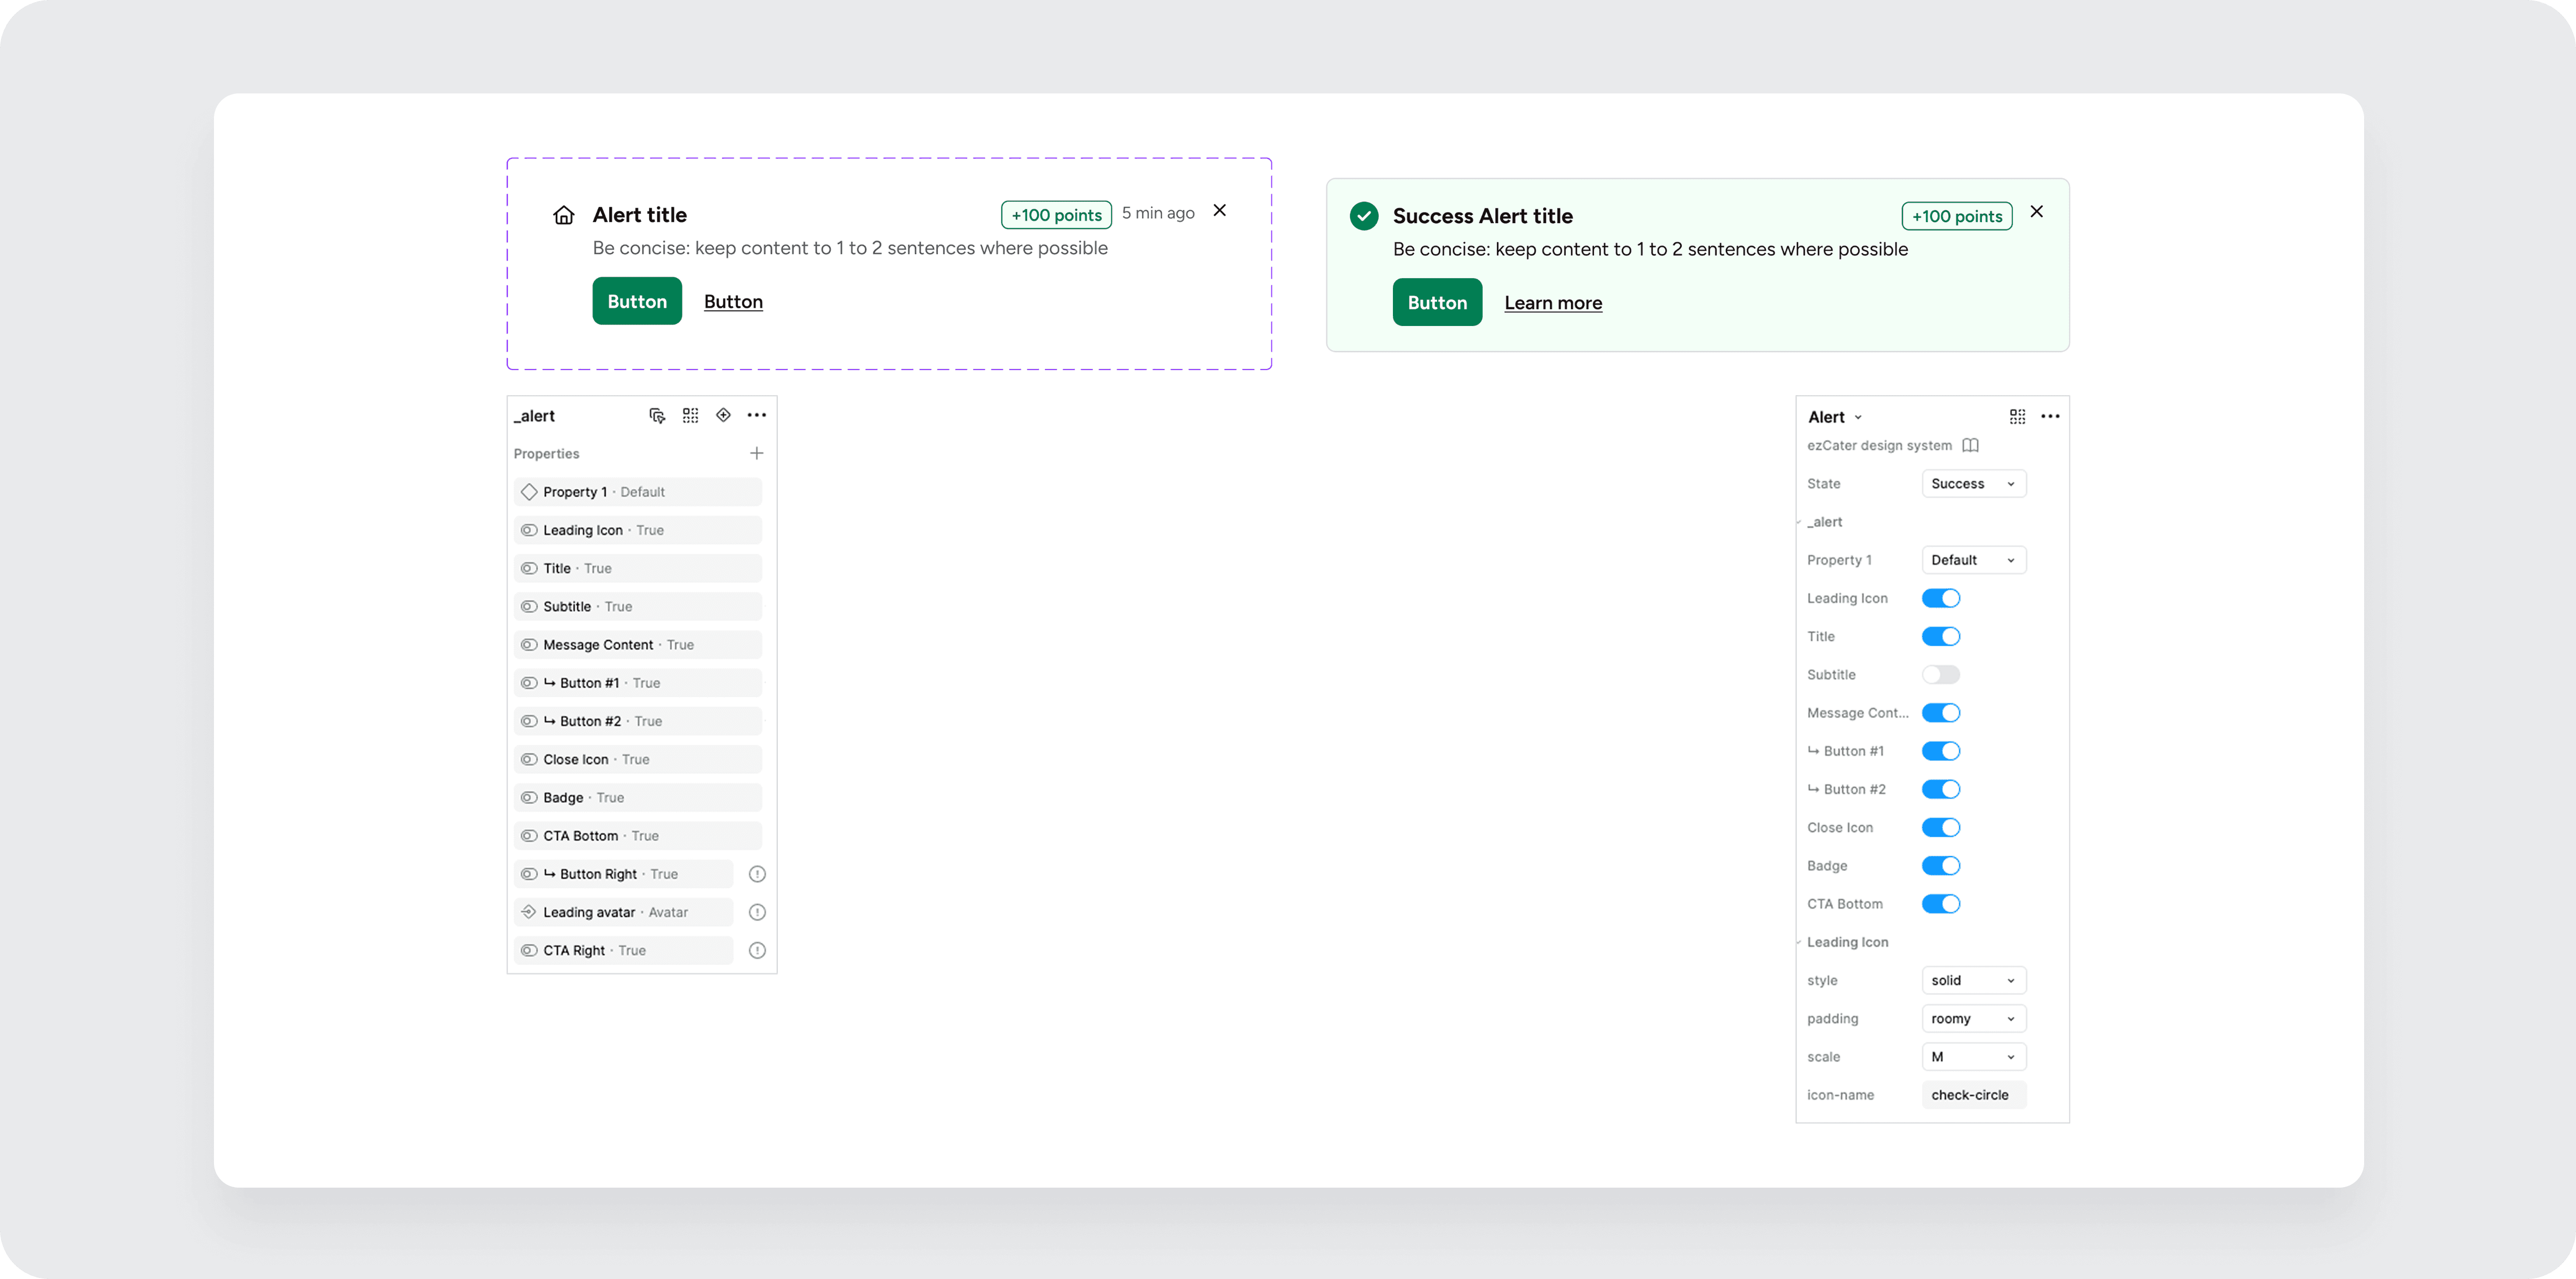Click the three-dot menu in Alert panel
Viewport: 2576px width, 1279px height.
pyautogui.click(x=2050, y=417)
